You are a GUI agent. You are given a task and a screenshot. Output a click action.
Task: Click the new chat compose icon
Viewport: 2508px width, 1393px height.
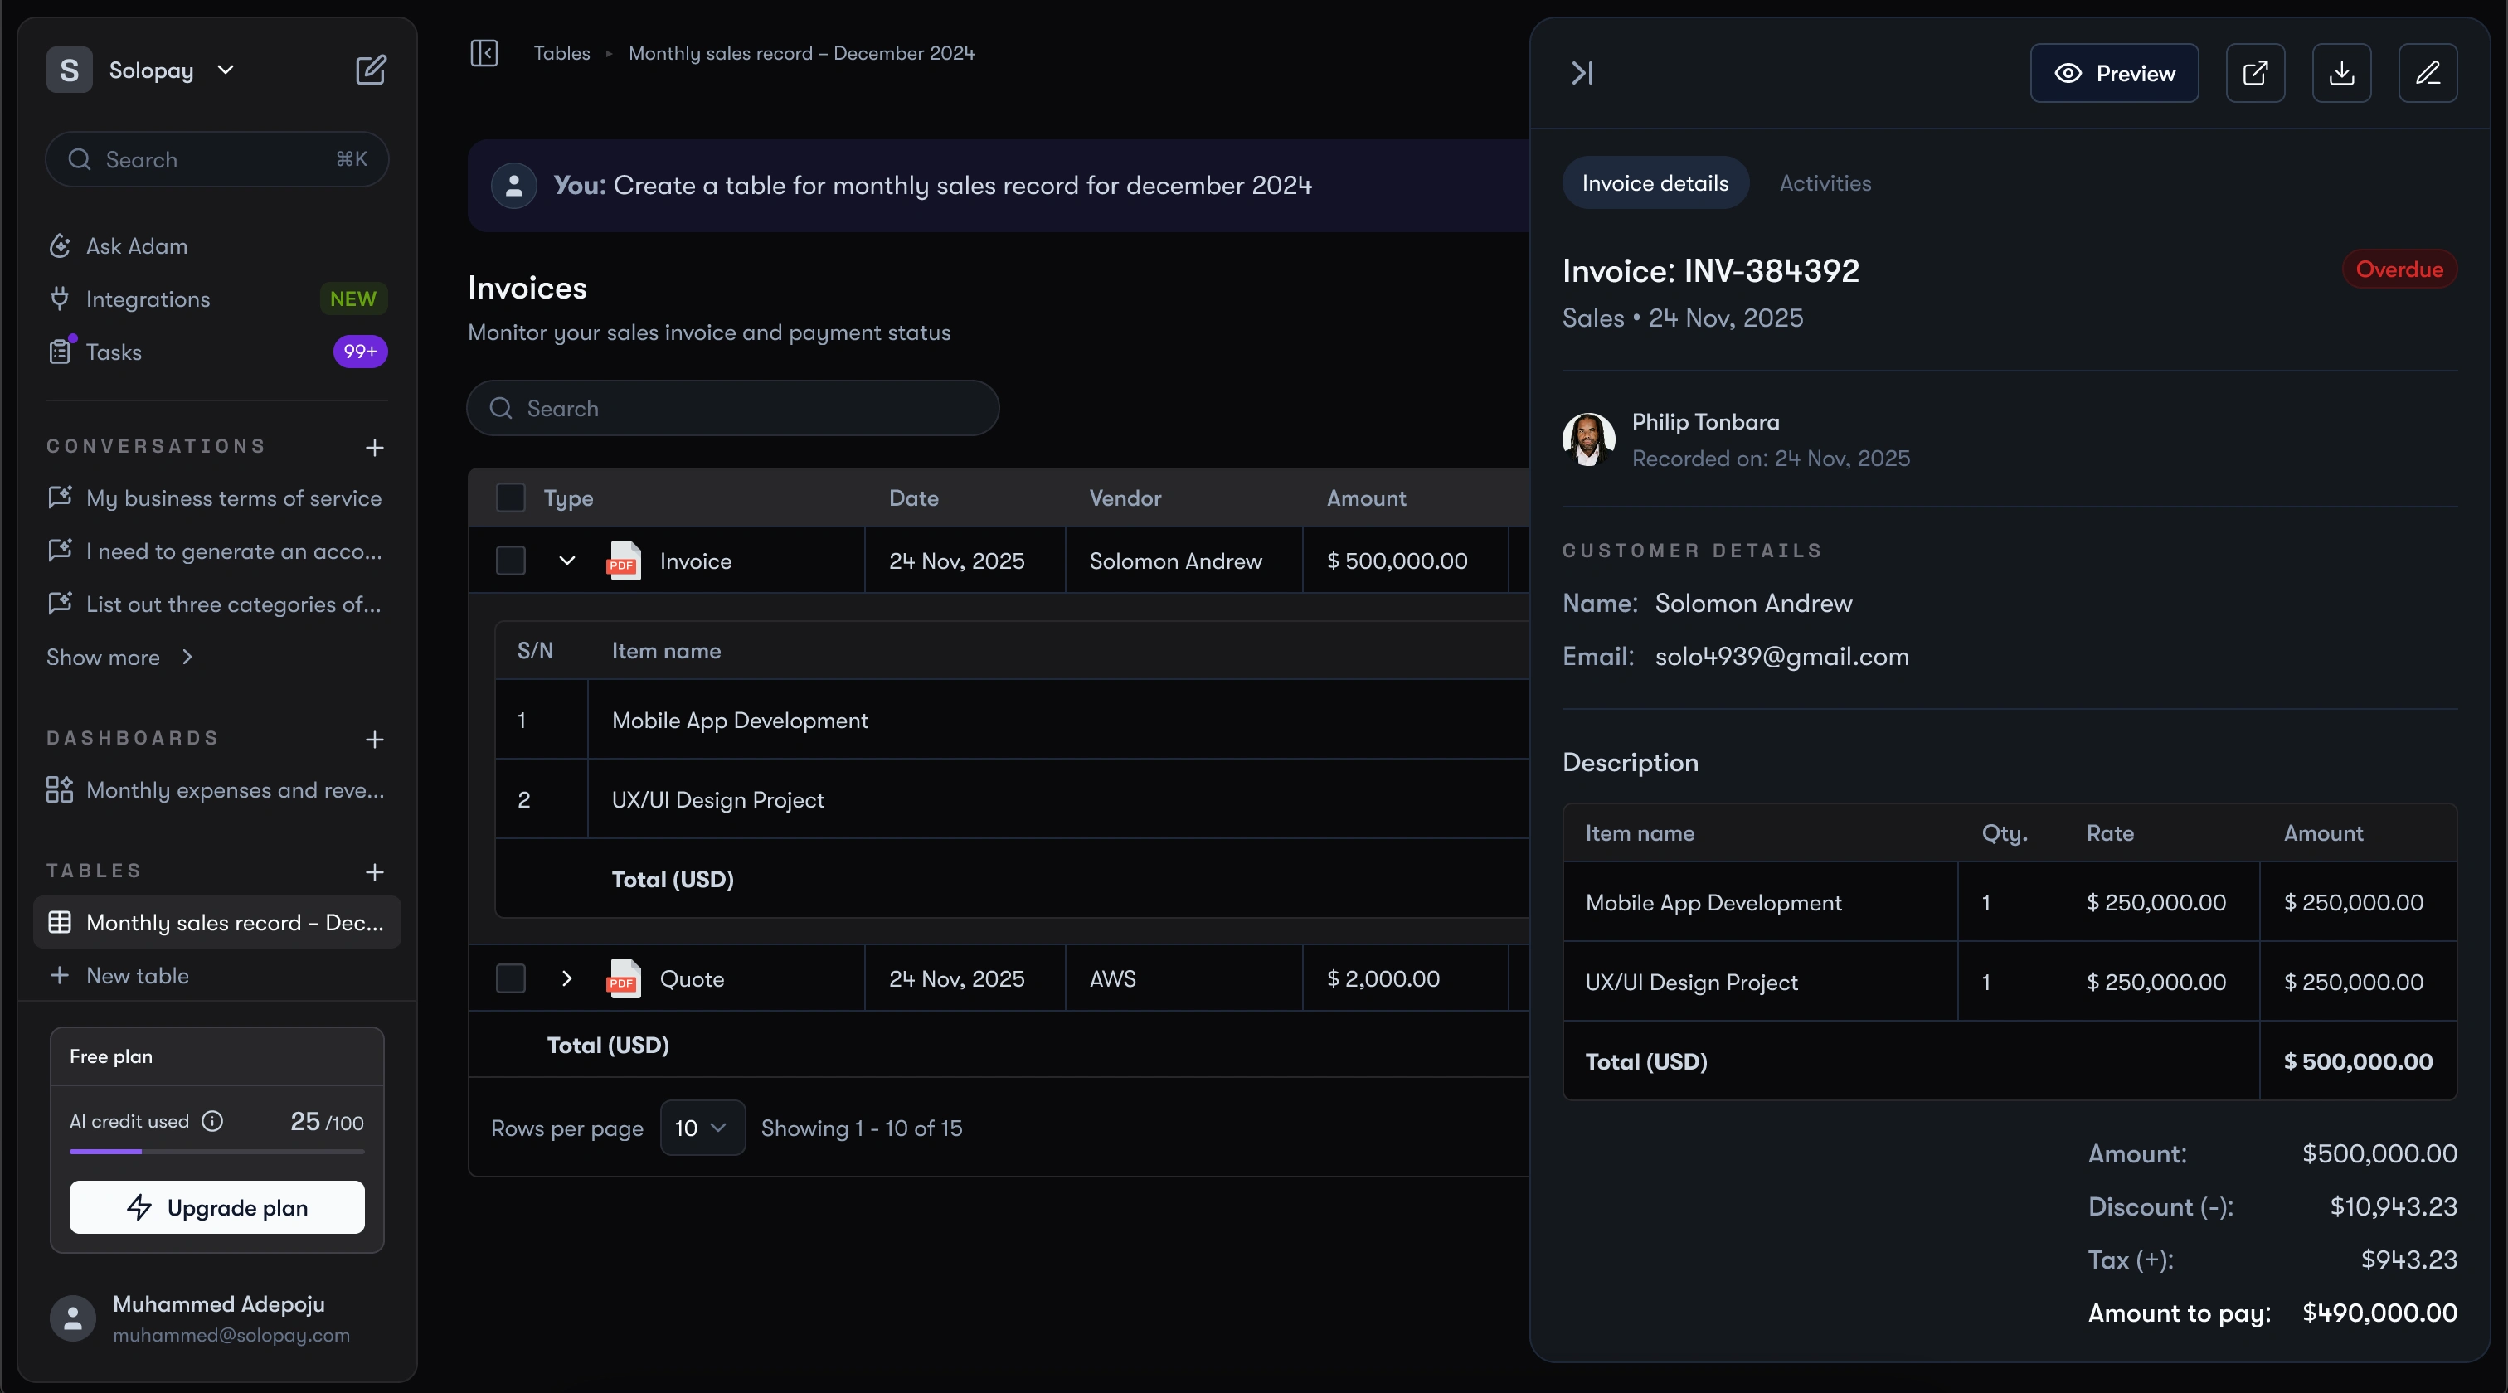[x=370, y=70]
